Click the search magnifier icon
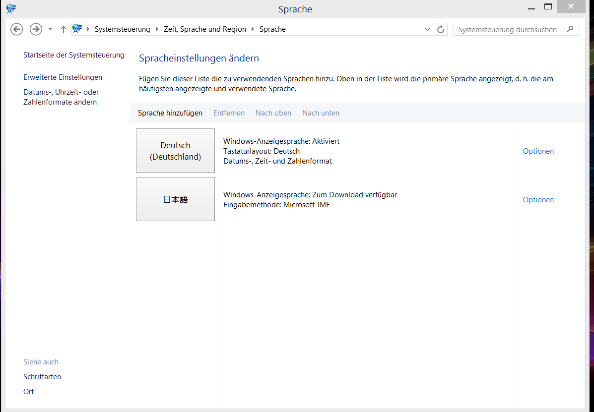This screenshot has height=412, width=594. point(570,29)
